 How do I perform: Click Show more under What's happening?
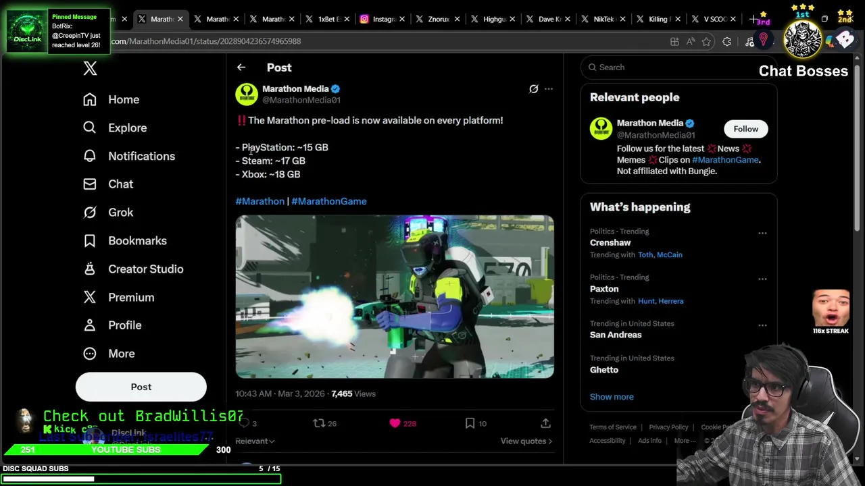(612, 397)
